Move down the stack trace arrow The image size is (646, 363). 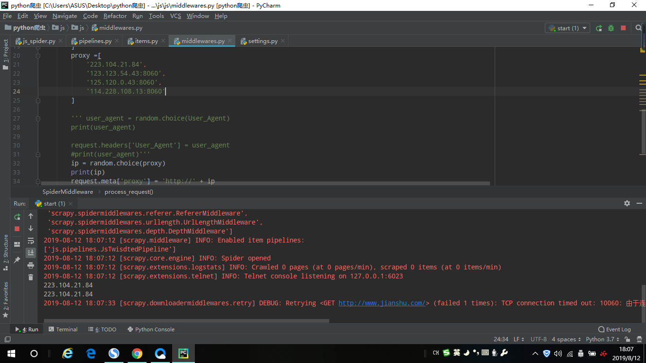[x=31, y=228]
